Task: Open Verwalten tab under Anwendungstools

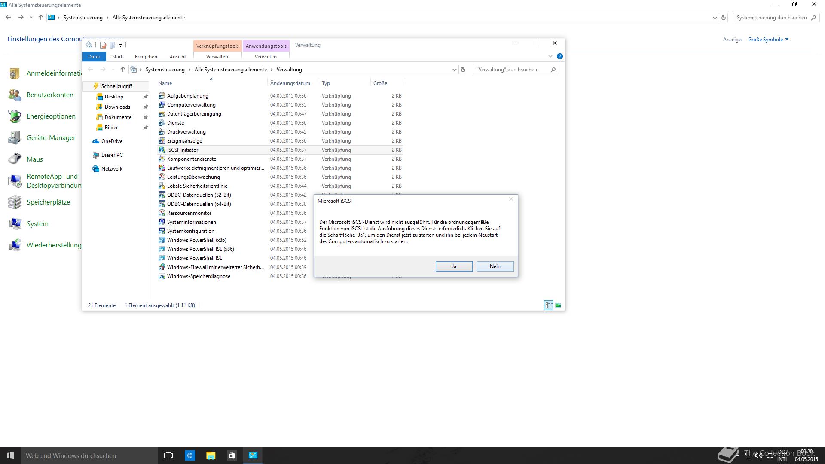Action: point(266,57)
